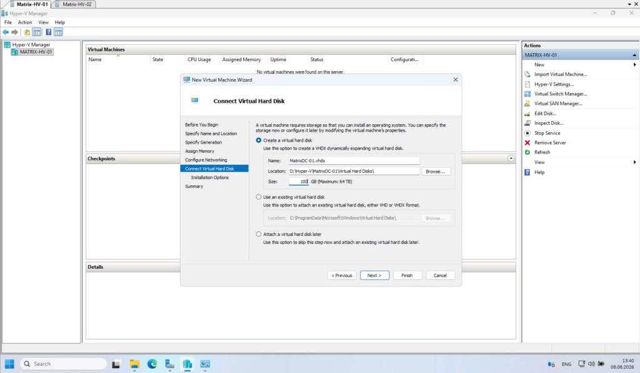Click the Help icon in Actions pane
640x373 pixels.
click(x=527, y=172)
